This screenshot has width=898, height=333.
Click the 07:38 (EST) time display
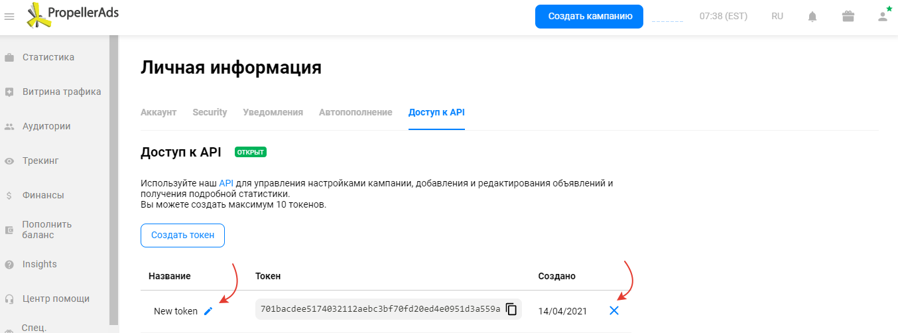click(x=724, y=16)
